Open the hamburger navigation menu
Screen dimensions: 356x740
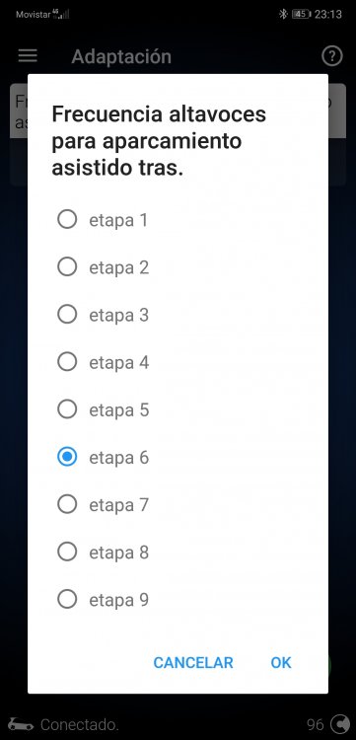28,55
